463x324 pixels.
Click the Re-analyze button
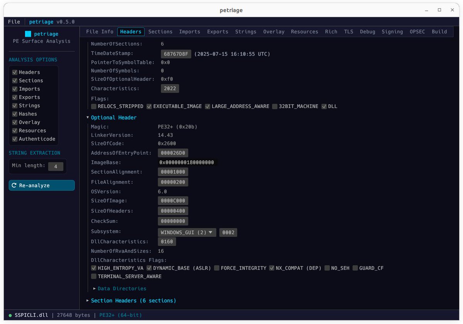tap(42, 185)
